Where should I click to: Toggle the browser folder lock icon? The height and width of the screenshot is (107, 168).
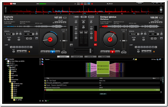pos(43,101)
